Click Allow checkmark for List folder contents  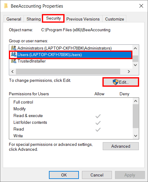pos(98,123)
